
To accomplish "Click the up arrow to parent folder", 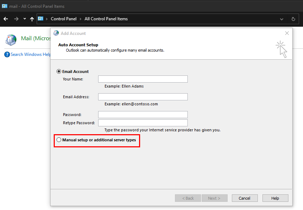I will tap(32, 19).
